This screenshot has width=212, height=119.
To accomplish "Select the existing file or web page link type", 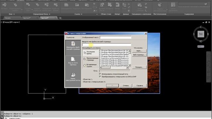I will point(73,48).
